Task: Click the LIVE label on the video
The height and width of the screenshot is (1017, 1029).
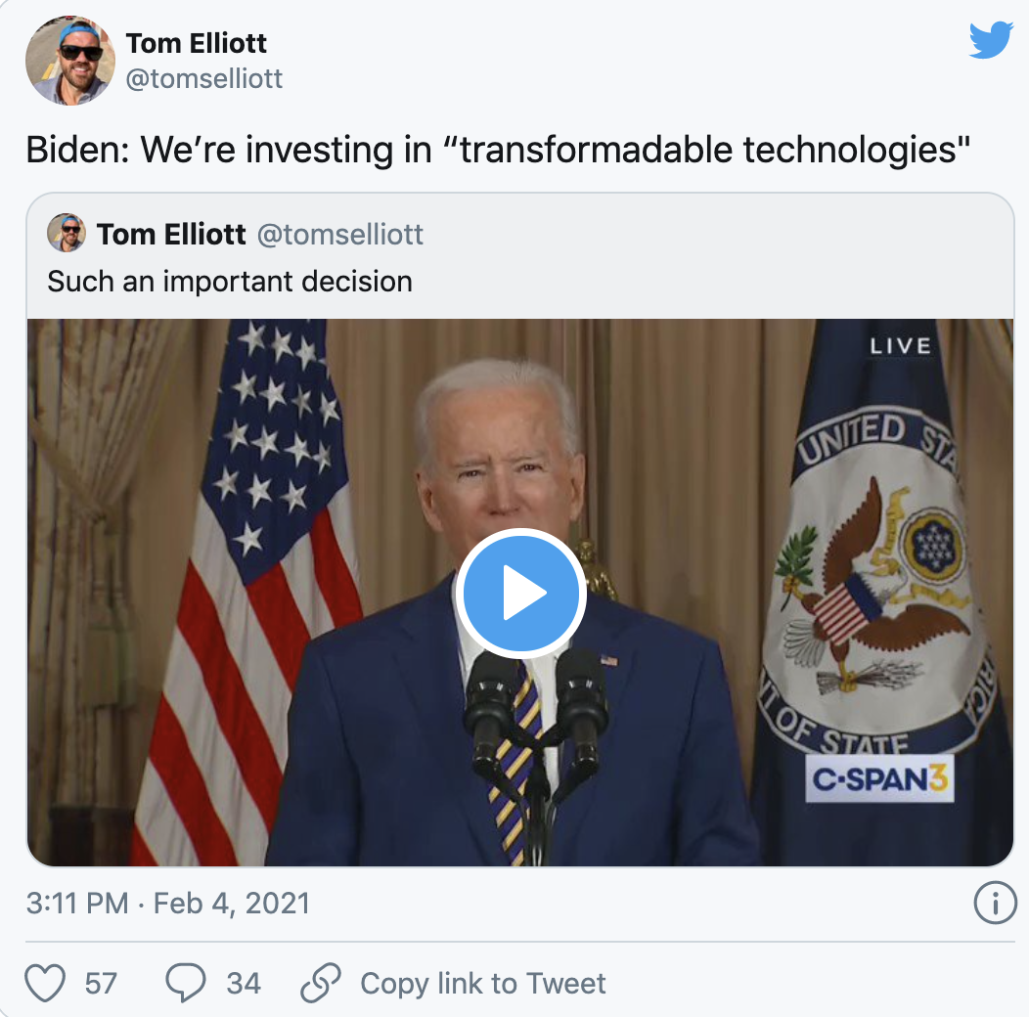Action: click(x=900, y=346)
